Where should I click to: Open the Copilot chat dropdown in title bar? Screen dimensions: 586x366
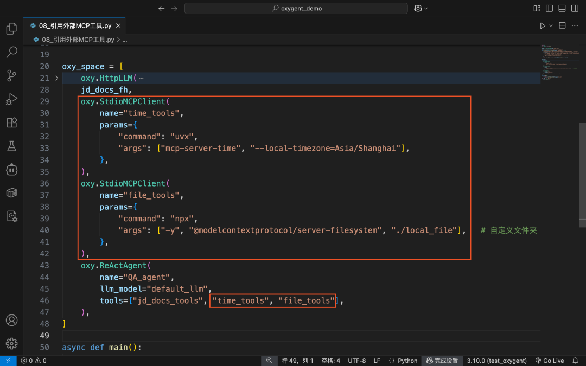(x=421, y=8)
